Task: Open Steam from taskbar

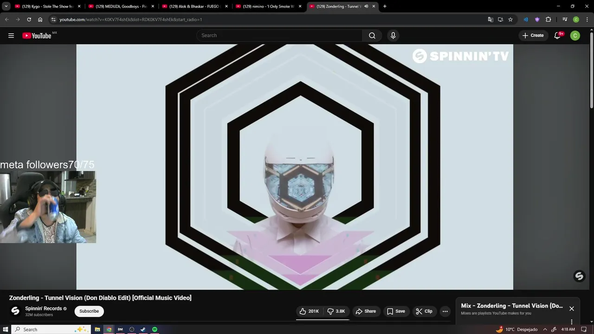Action: (x=143, y=329)
